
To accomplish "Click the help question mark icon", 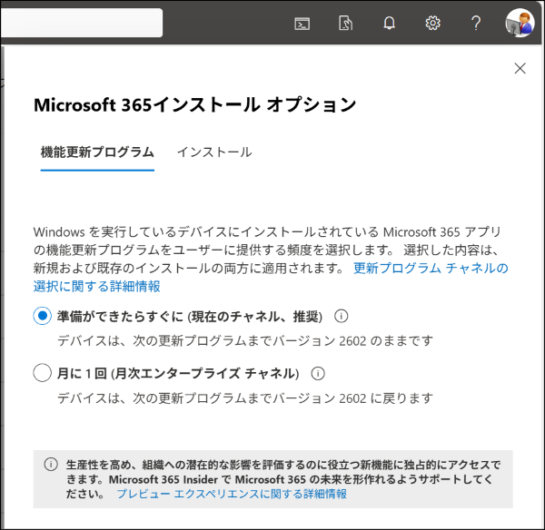I will (x=476, y=24).
